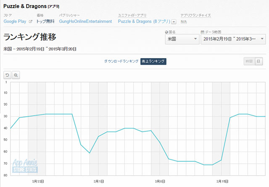Open the Google Play store link
This screenshot has height=187, width=269.
click(x=15, y=21)
